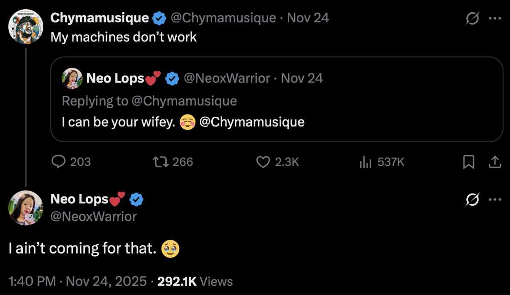Open the Nov 24 timestamp of main tweet
This screenshot has height=295, width=510.
point(308,18)
